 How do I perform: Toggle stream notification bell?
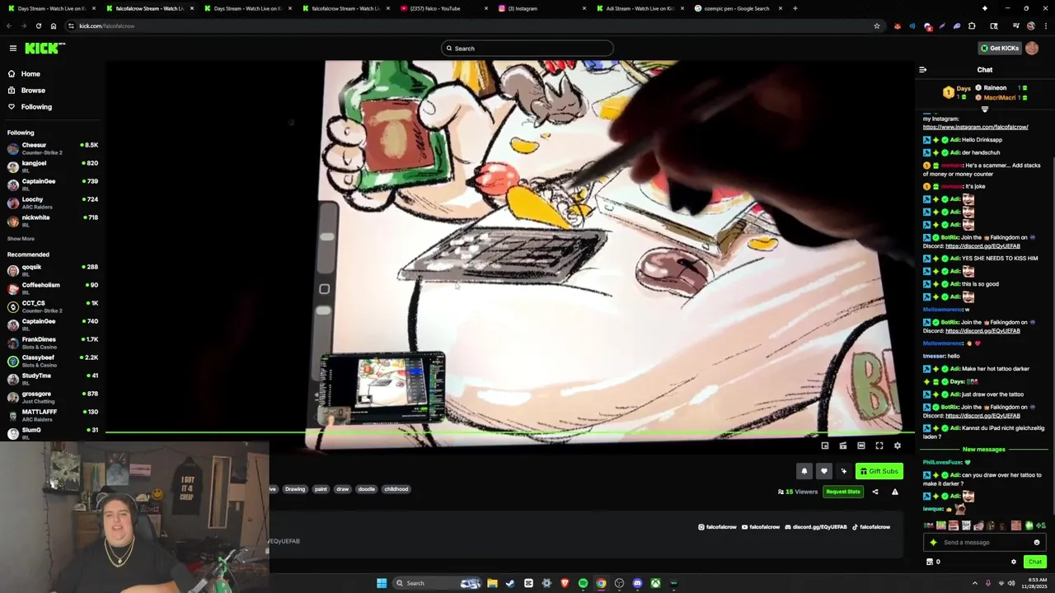(x=804, y=471)
